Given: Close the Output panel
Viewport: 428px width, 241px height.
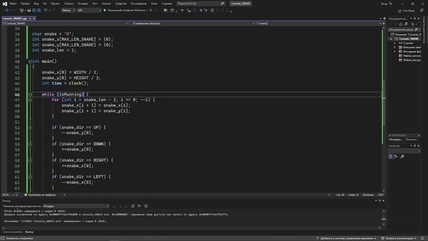Looking at the screenshot, I should (x=383, y=201).
